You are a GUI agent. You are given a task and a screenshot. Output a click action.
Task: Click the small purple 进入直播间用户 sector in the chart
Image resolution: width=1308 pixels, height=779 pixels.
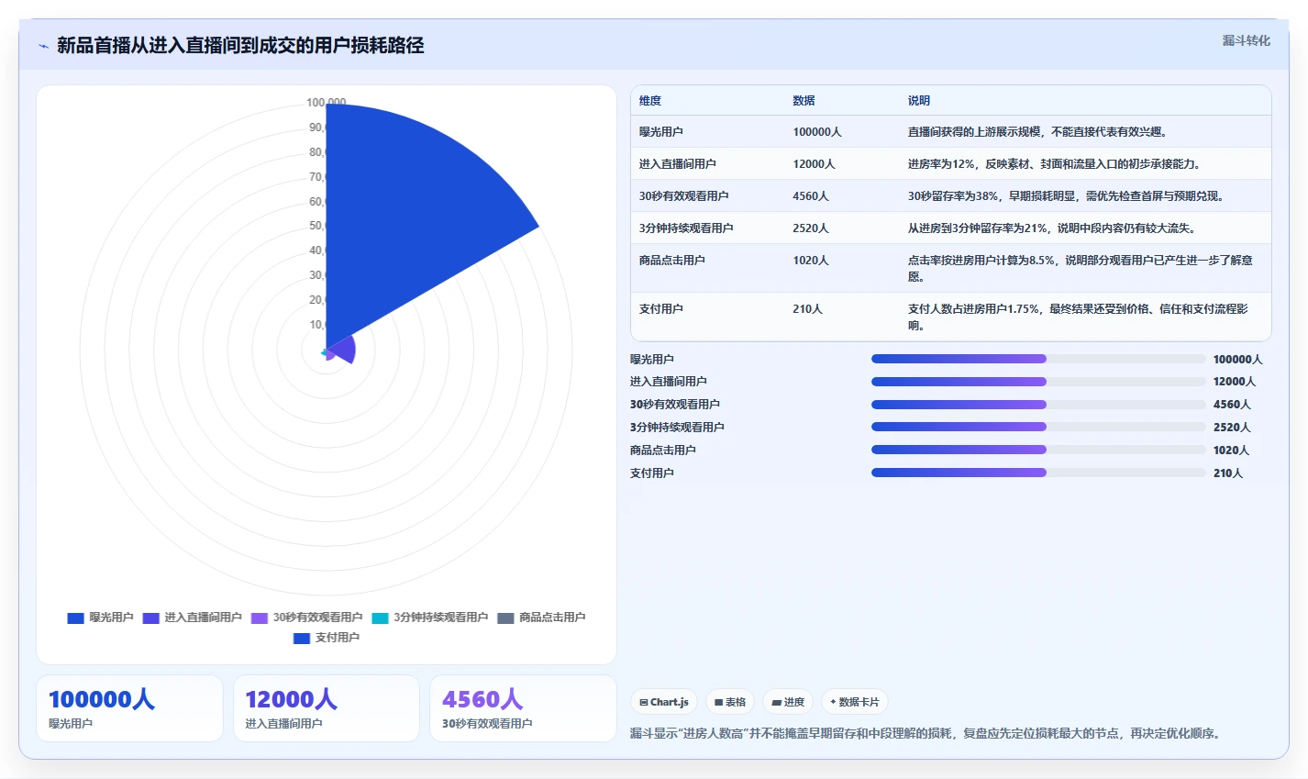343,351
